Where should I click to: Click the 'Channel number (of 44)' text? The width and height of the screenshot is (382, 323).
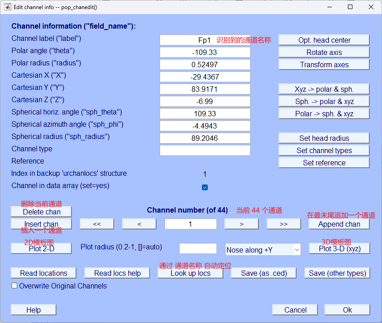point(187,210)
